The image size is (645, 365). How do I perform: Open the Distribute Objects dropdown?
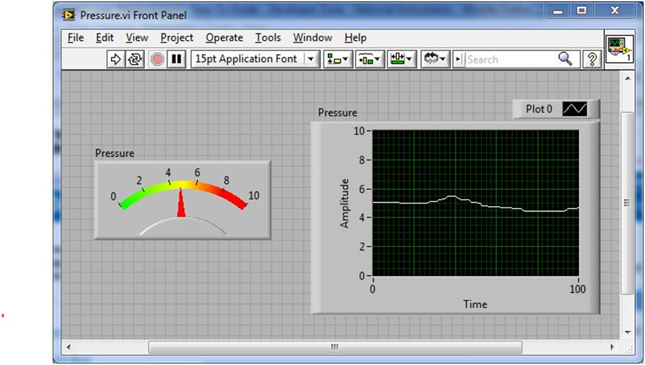[x=369, y=59]
